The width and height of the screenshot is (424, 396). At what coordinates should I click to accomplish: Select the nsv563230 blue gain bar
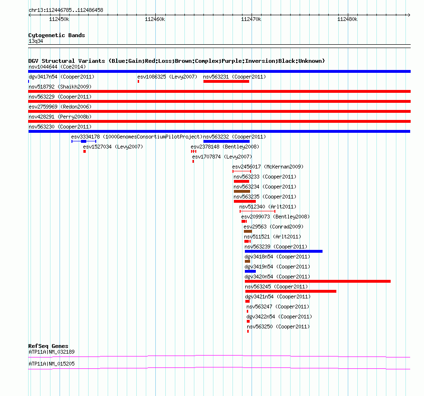click(219, 131)
